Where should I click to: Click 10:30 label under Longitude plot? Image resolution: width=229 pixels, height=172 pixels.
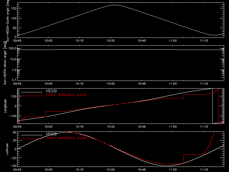pyautogui.click(x=110, y=127)
